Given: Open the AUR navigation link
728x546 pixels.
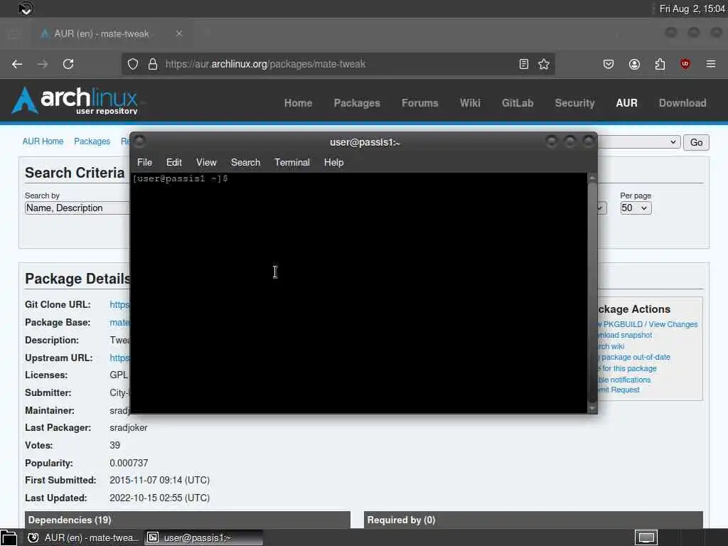Looking at the screenshot, I should coord(626,103).
